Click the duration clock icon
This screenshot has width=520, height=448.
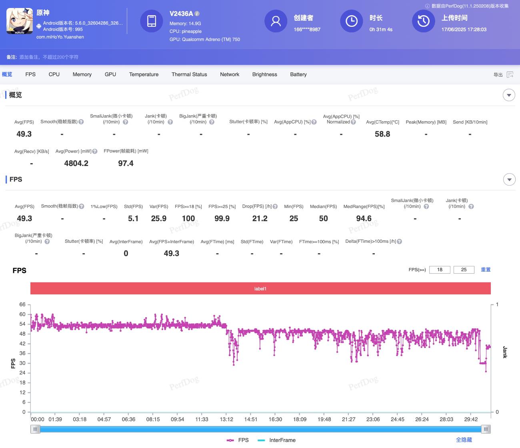click(x=352, y=21)
